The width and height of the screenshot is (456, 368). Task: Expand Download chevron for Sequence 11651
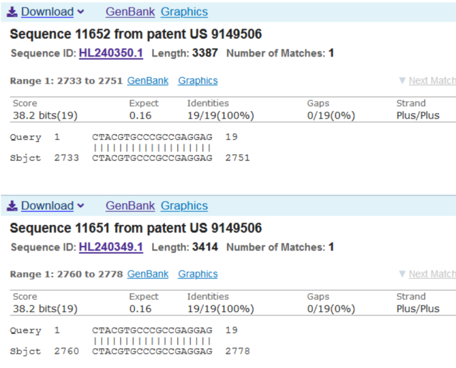tap(81, 206)
